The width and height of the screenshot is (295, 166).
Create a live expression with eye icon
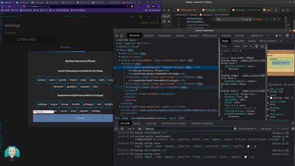140,129
